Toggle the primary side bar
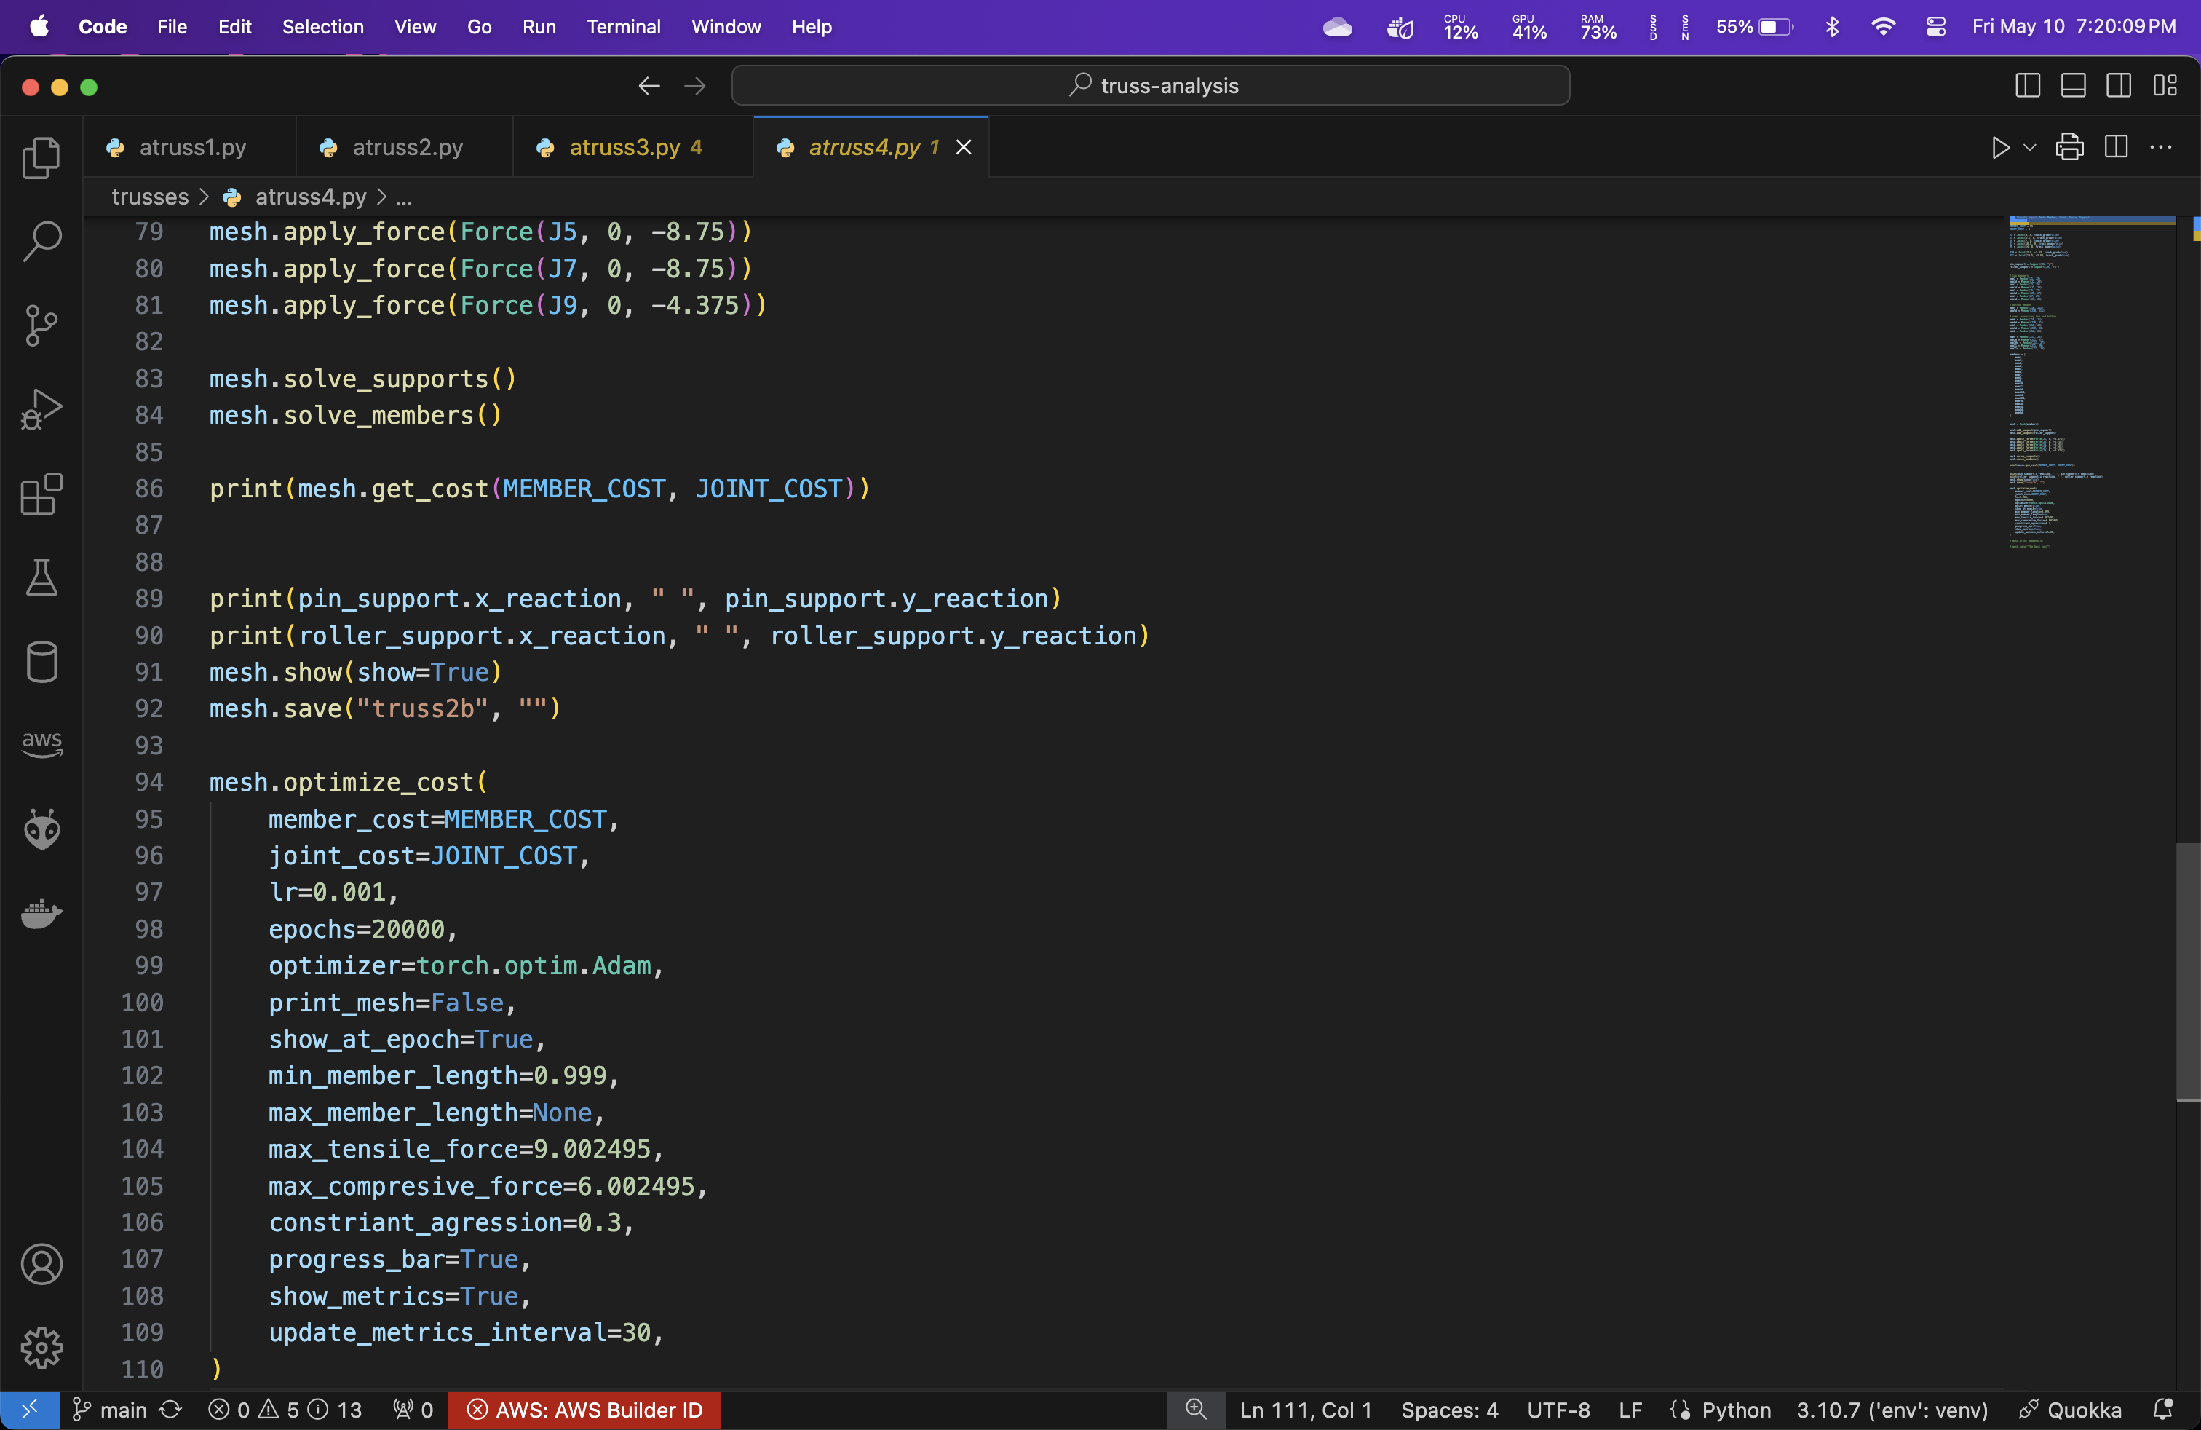Image resolution: width=2201 pixels, height=1430 pixels. [2027, 86]
